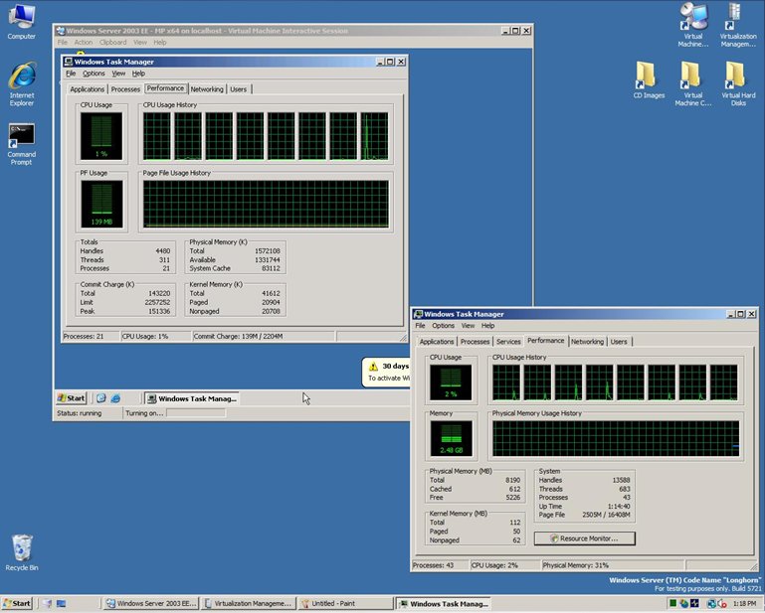
Task: Click the host Start button
Action: coord(17,604)
